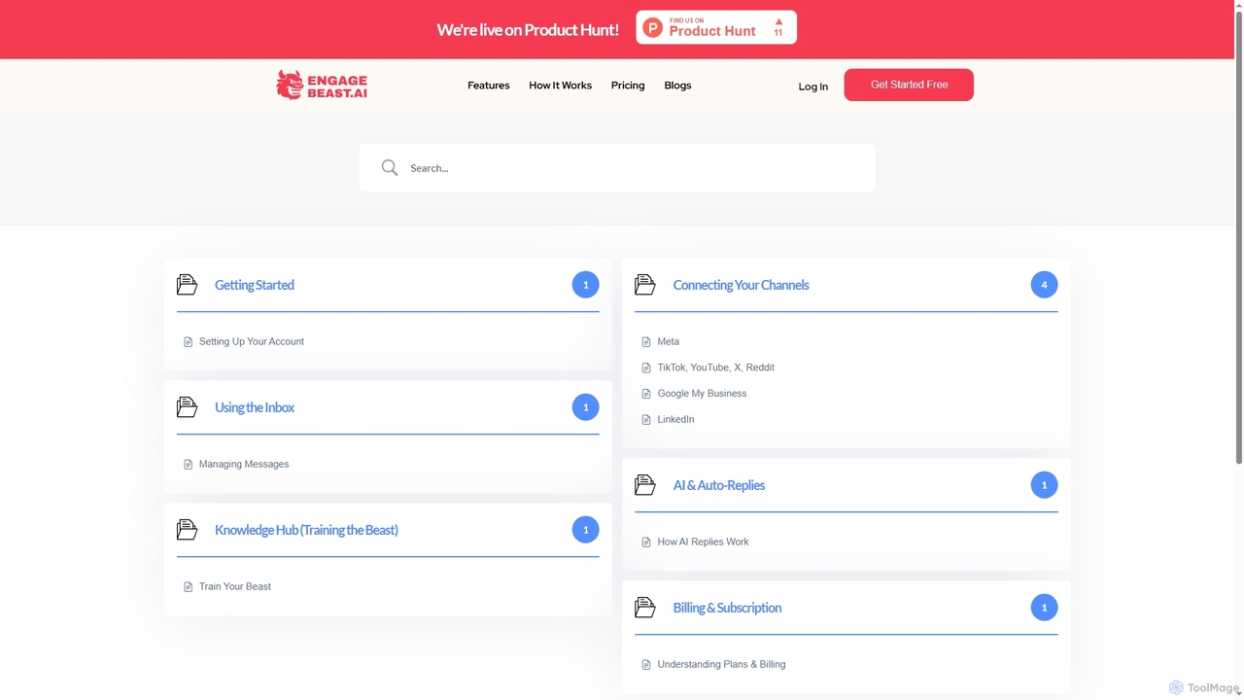
Task: Click the Knowledge Hub folder icon
Action: pos(187,530)
